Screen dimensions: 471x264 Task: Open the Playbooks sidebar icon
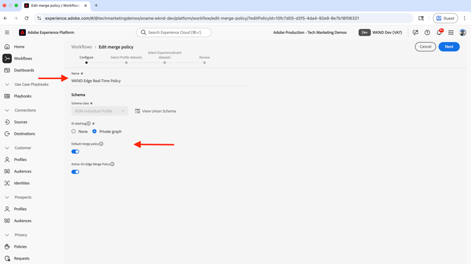[x=7, y=96]
